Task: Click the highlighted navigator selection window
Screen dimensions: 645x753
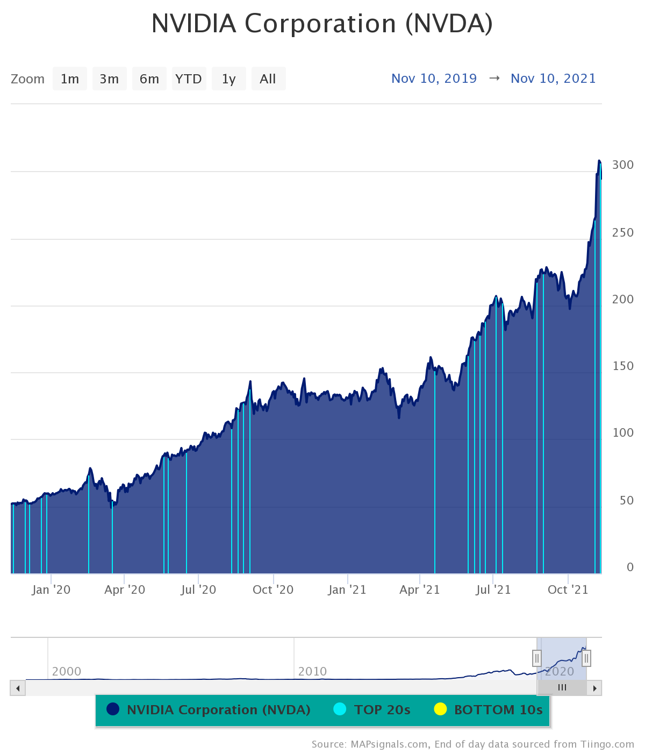Action: 562,658
